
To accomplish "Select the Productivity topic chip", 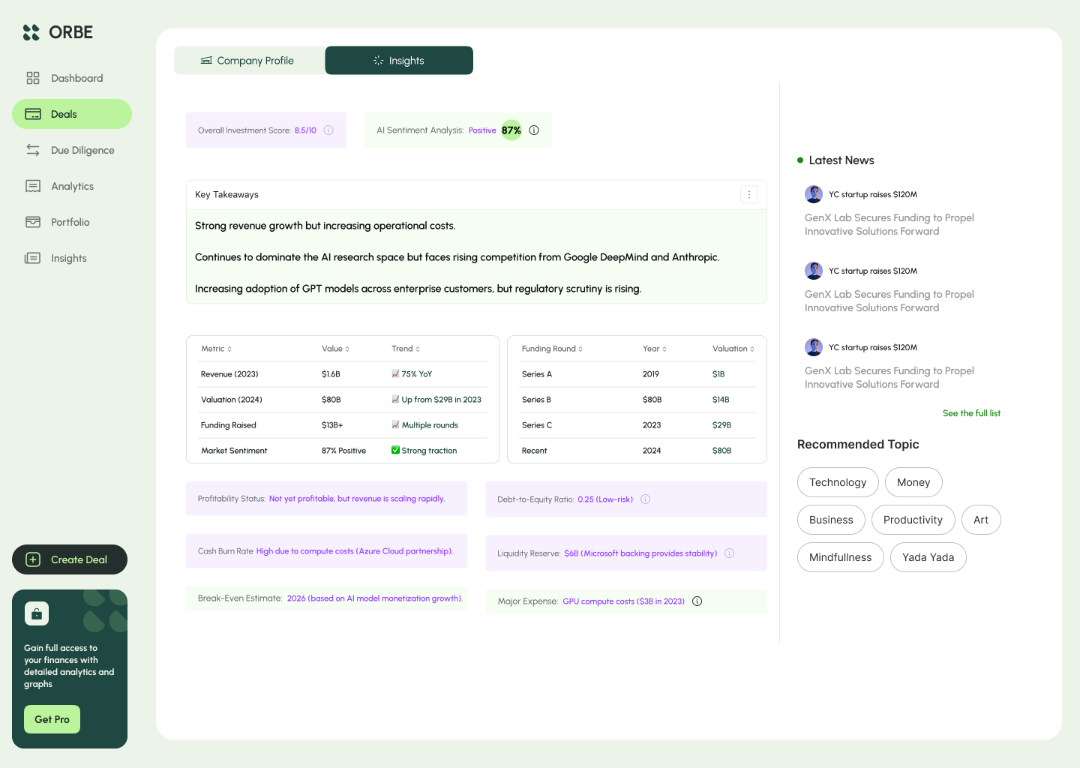I will [913, 520].
